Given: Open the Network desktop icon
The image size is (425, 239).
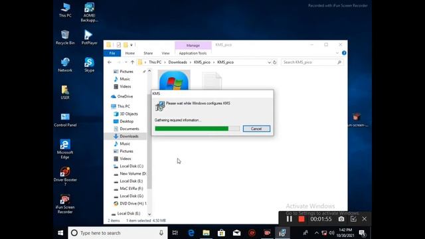Looking at the screenshot, I should [x=65, y=65].
